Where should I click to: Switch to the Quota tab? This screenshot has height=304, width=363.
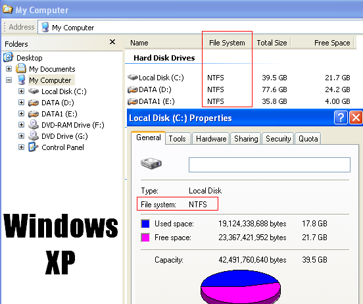point(308,139)
